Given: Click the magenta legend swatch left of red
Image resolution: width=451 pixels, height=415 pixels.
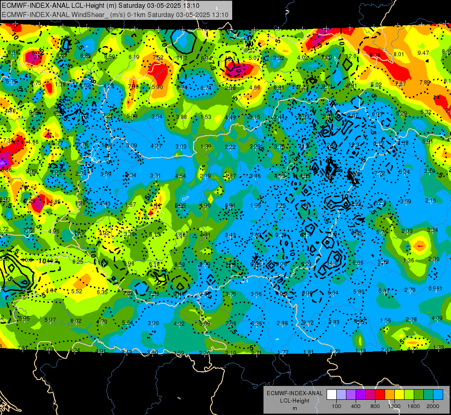Looking at the screenshot, I should 370,395.
